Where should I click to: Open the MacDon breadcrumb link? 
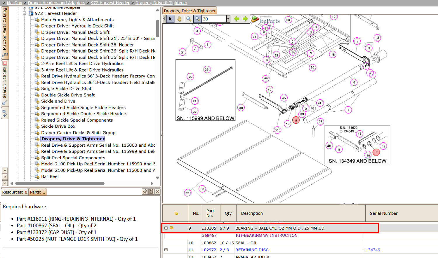point(15,3)
